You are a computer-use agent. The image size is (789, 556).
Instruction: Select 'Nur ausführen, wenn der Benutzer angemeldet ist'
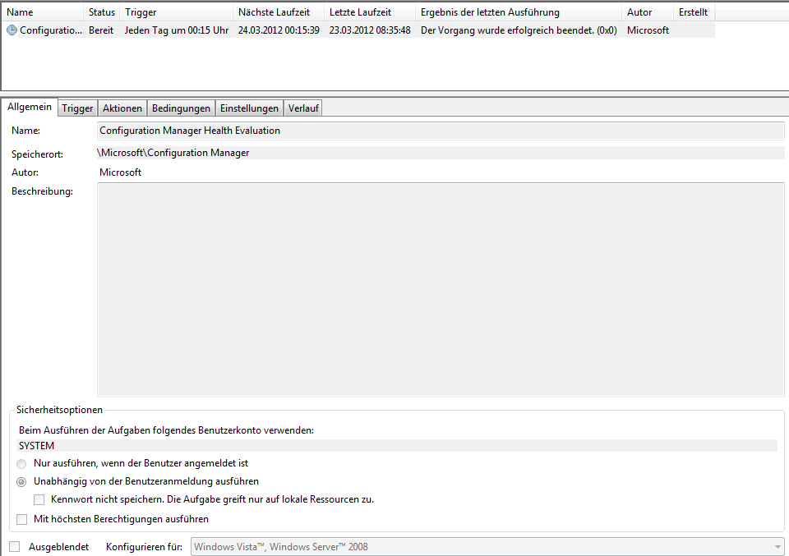pos(21,463)
